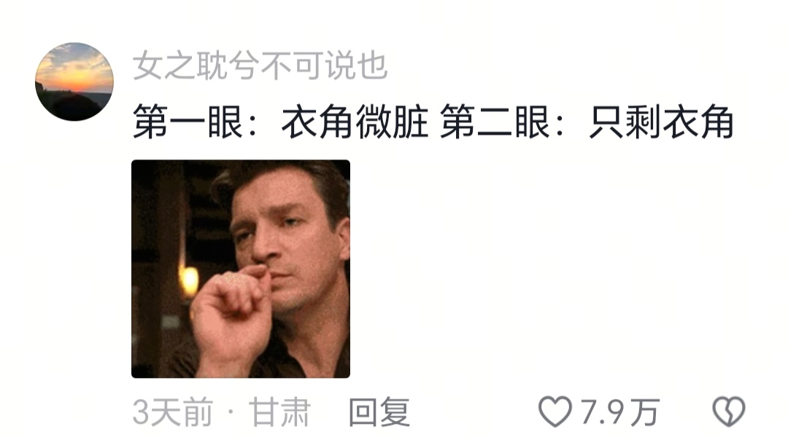Open user 女之耽兮不可说也 profile link
788x437 pixels.
point(260,66)
